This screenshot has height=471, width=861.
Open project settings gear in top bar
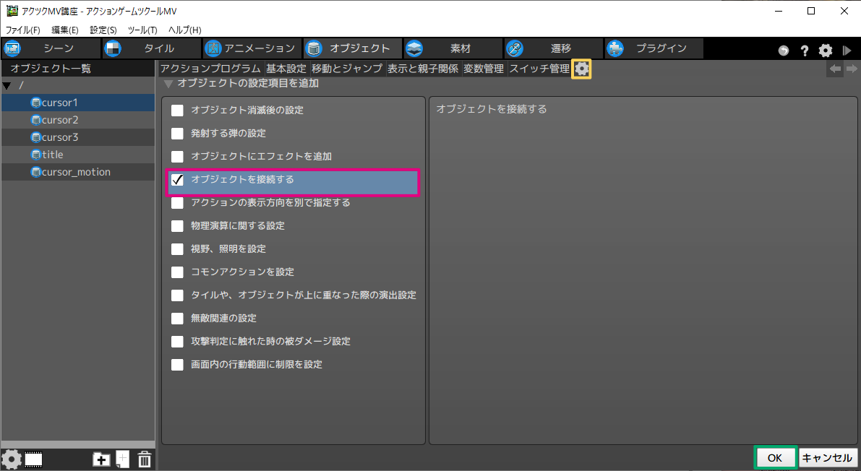coord(825,51)
